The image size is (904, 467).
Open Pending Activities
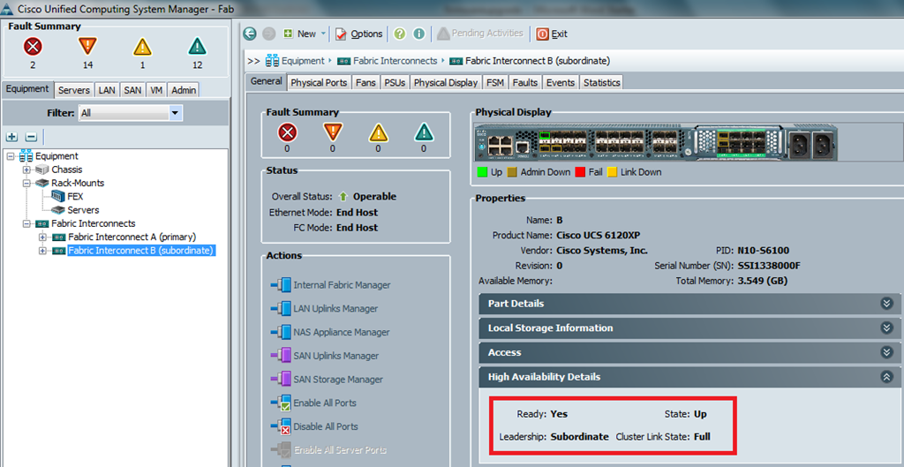480,34
